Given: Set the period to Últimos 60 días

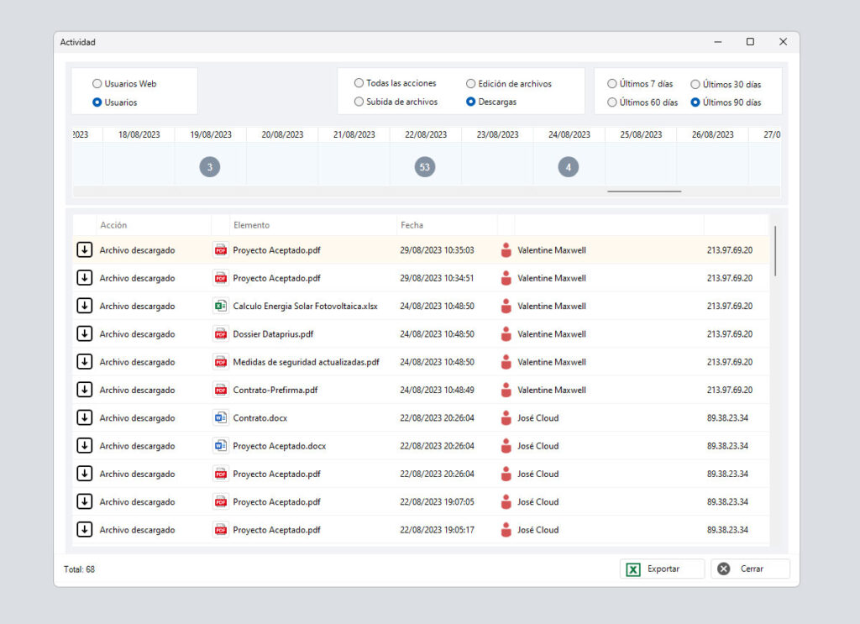Looking at the screenshot, I should pos(612,102).
